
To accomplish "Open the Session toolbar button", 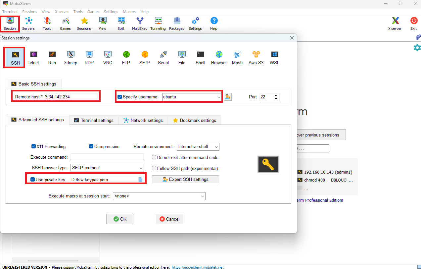I will pos(10,24).
